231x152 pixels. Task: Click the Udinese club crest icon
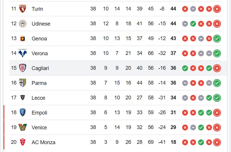(23, 24)
